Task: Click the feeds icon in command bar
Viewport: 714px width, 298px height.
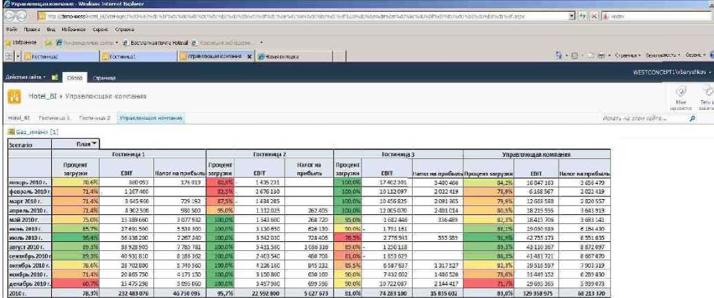Action: 576,55
